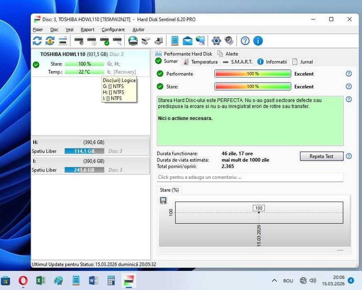Open the Configurare menu

pyautogui.click(x=113, y=29)
